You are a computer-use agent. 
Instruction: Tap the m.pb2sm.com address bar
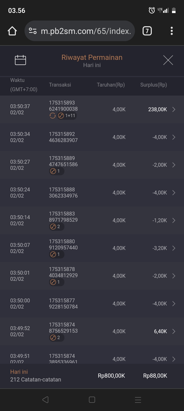(x=86, y=31)
